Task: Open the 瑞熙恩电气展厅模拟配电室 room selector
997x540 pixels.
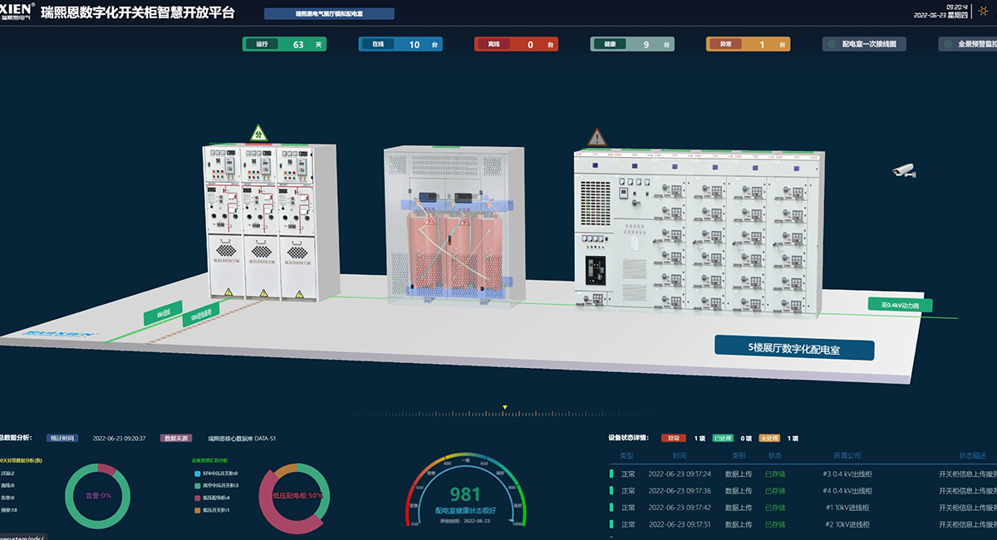Action: [x=329, y=14]
